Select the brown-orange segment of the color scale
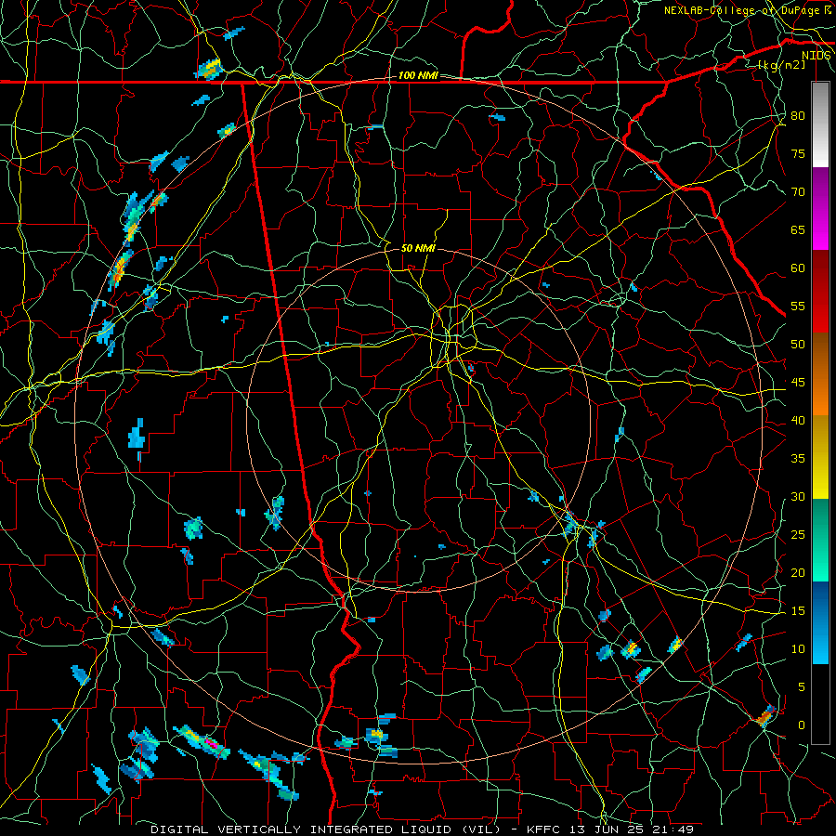The height and width of the screenshot is (836, 836). click(820, 374)
